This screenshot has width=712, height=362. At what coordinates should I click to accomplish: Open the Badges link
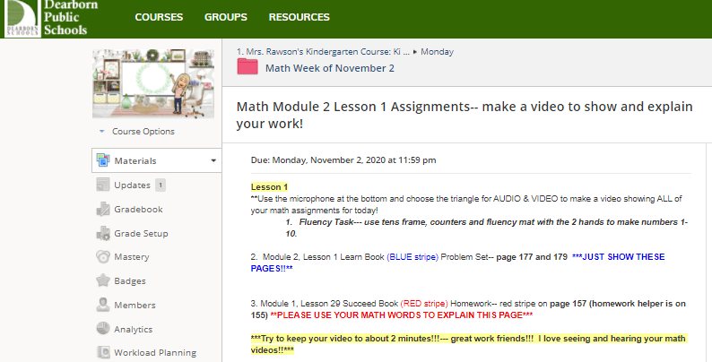130,280
